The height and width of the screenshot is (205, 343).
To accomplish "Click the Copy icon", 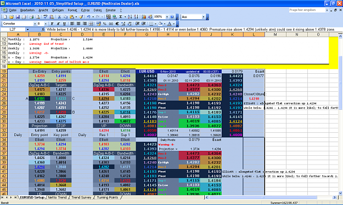I will click(65, 17).
